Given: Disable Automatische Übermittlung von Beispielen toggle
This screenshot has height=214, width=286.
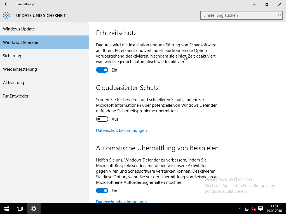Looking at the screenshot, I should coord(102,191).
